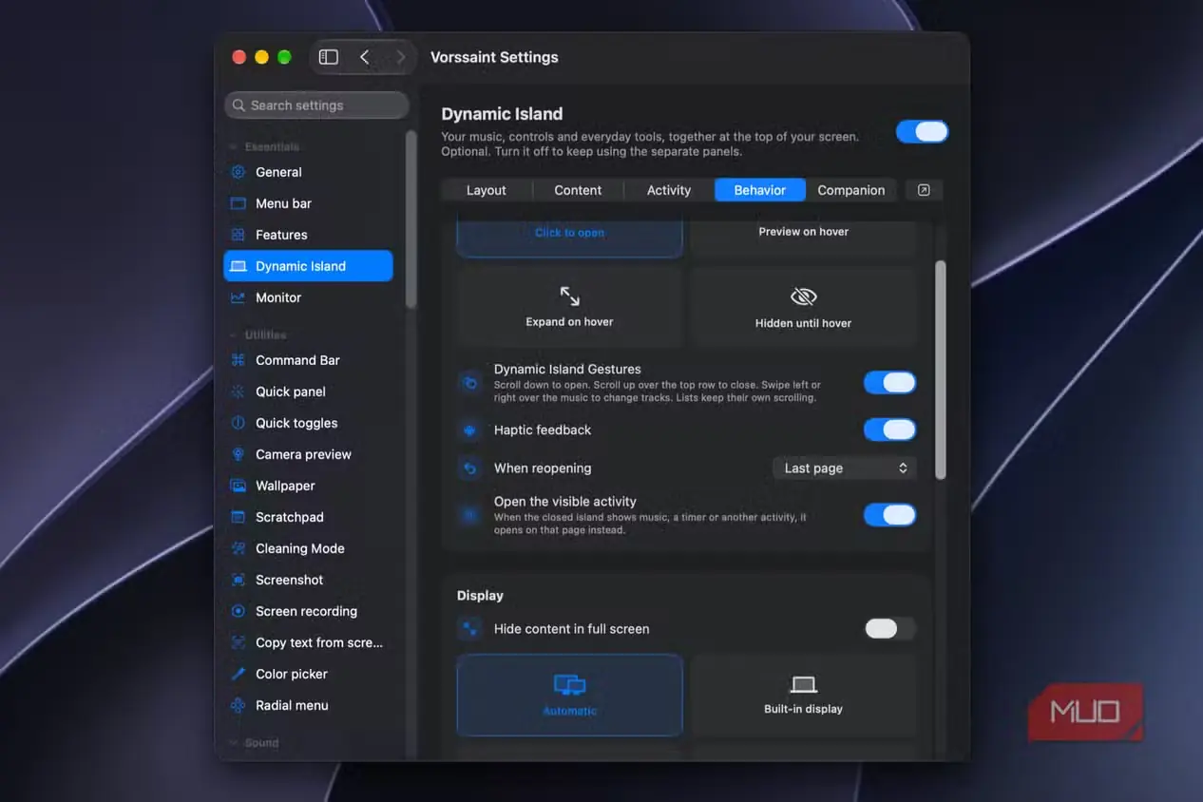The width and height of the screenshot is (1203, 802).
Task: Choose the Built-in display option
Action: pos(803,695)
